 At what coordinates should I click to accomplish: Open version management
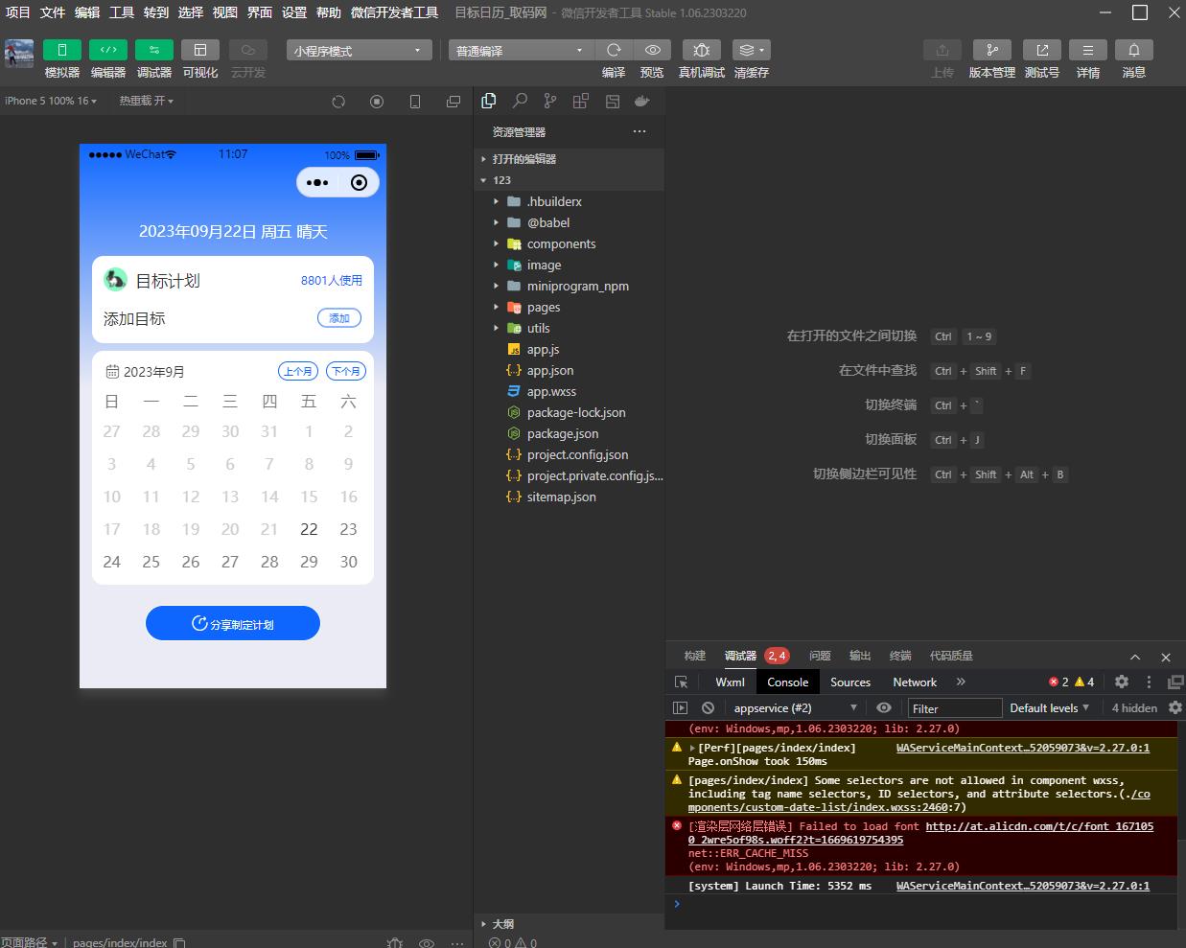click(x=992, y=50)
